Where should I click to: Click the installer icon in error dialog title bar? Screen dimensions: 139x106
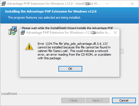23,33
